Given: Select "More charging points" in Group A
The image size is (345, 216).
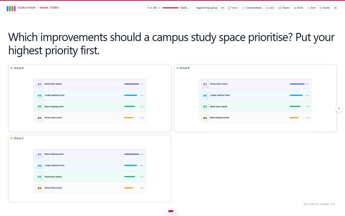Looking at the screenshot, I should 90,106.
